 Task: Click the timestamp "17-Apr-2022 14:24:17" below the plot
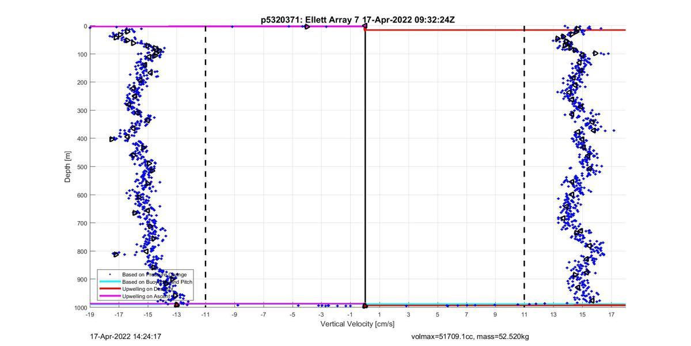click(x=126, y=336)
